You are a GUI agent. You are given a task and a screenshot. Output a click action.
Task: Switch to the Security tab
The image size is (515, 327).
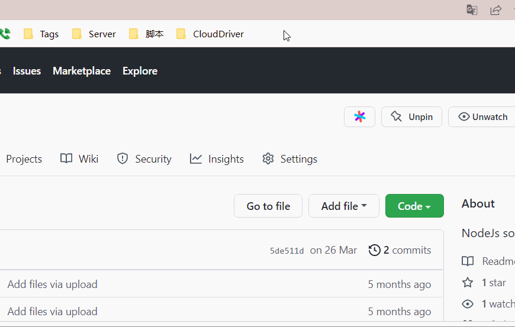[x=144, y=158]
